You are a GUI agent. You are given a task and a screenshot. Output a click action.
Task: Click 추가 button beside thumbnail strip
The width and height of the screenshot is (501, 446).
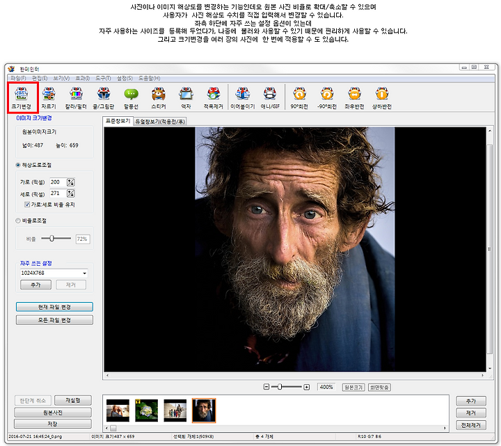[x=471, y=401]
